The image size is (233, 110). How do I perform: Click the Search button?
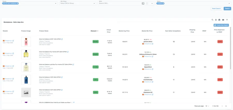pos(227,9)
